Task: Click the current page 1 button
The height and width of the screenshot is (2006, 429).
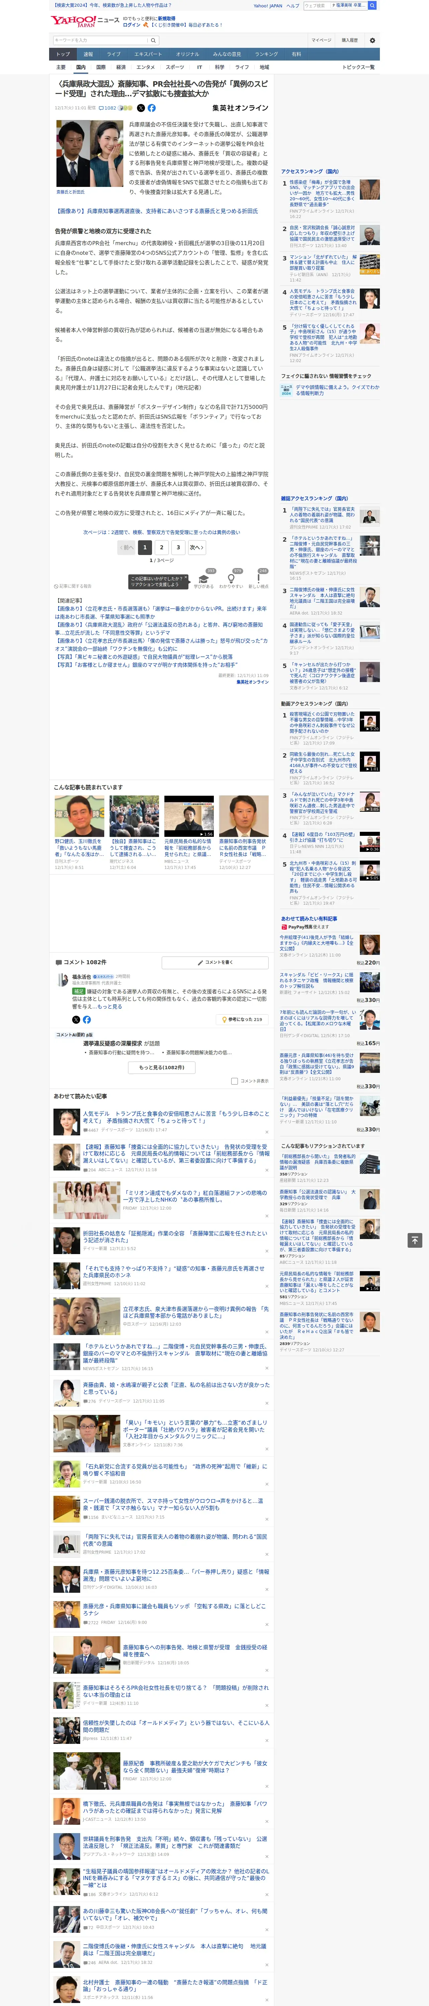Action: click(145, 547)
